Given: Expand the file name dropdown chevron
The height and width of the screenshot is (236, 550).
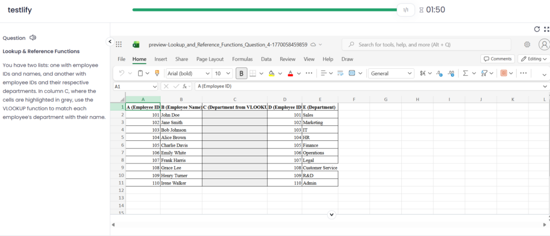Looking at the screenshot, I should point(320,45).
